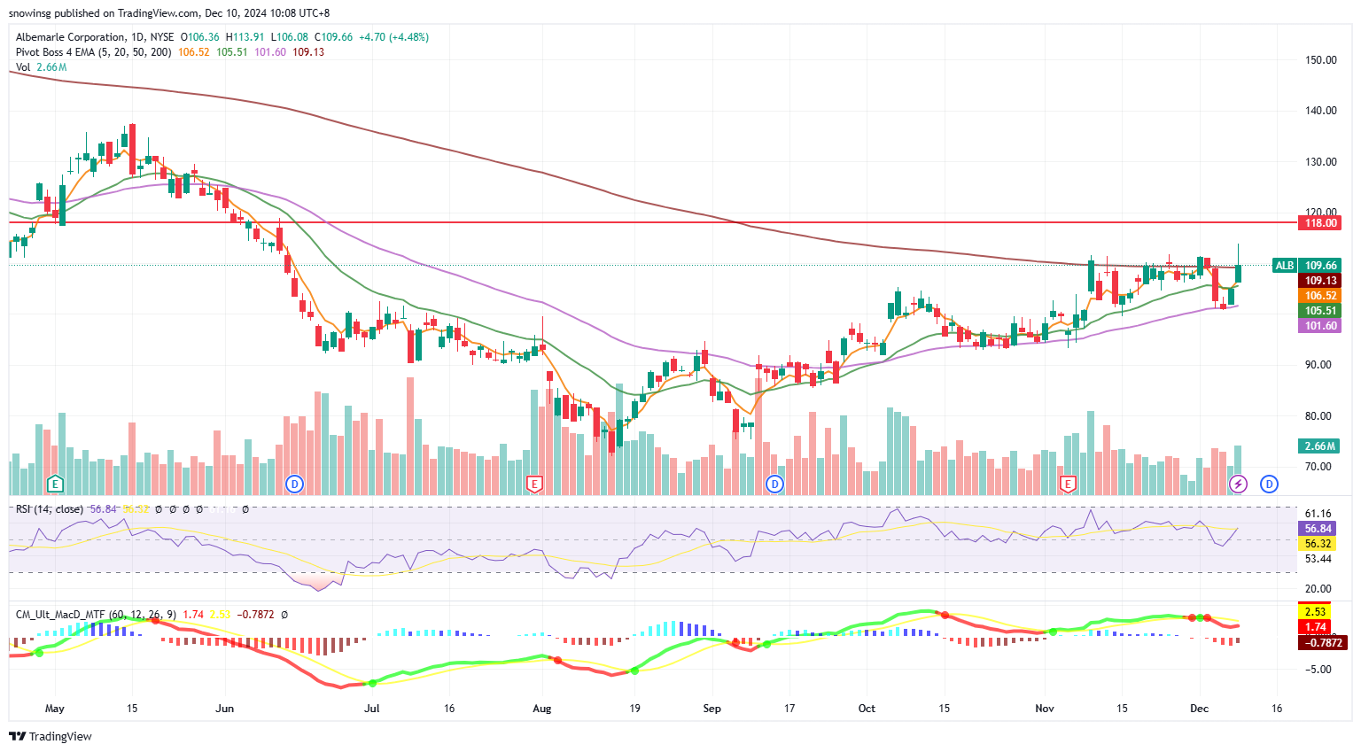Click the Aug label on time axis
This screenshot has width=1361, height=752.
[x=541, y=709]
